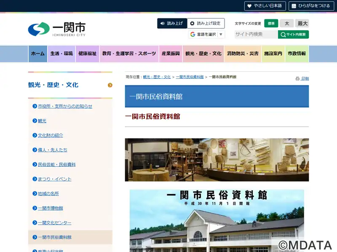Open the 一関市博物館 sidebar link

[x=51, y=208]
